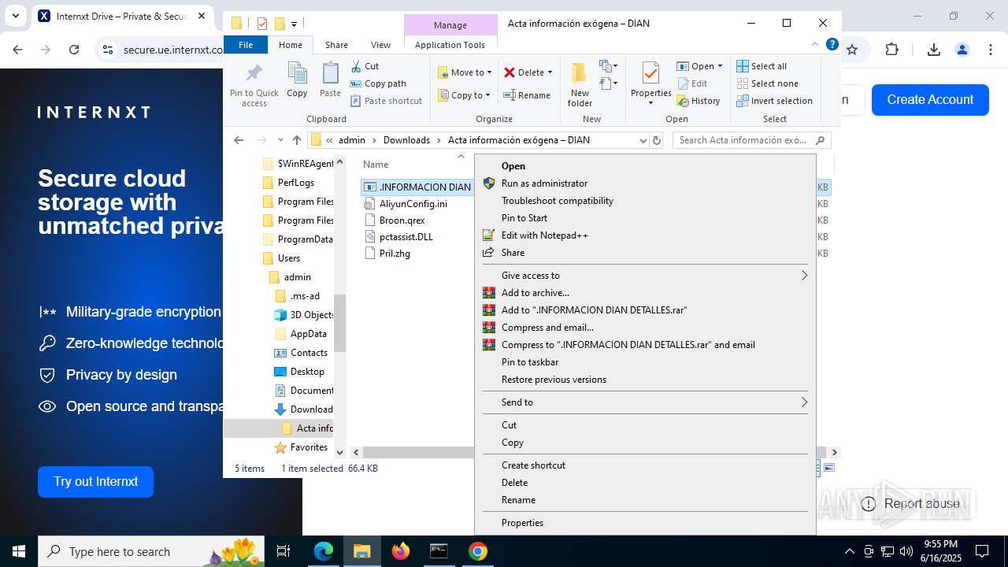This screenshot has height=567, width=1008.
Task: Click Windows Start button
Action: (x=19, y=551)
